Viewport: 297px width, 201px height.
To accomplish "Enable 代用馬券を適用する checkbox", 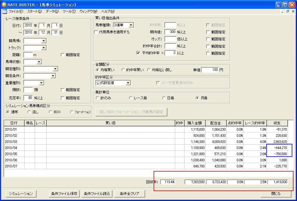I will pyautogui.click(x=96, y=32).
